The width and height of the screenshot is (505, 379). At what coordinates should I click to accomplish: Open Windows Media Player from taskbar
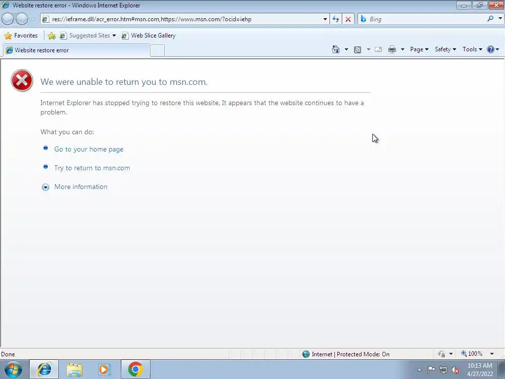coord(105,369)
